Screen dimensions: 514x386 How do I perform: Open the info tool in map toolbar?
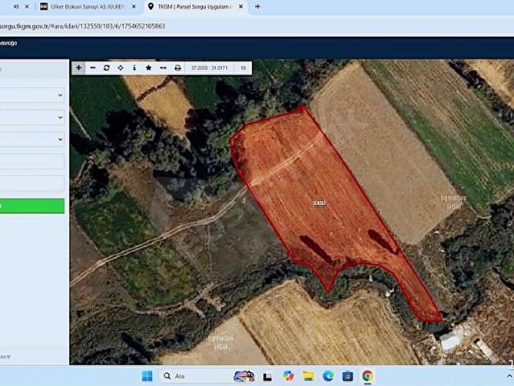134,68
